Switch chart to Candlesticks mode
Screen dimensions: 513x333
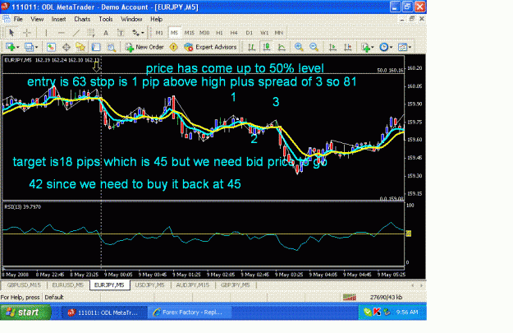click(267, 47)
